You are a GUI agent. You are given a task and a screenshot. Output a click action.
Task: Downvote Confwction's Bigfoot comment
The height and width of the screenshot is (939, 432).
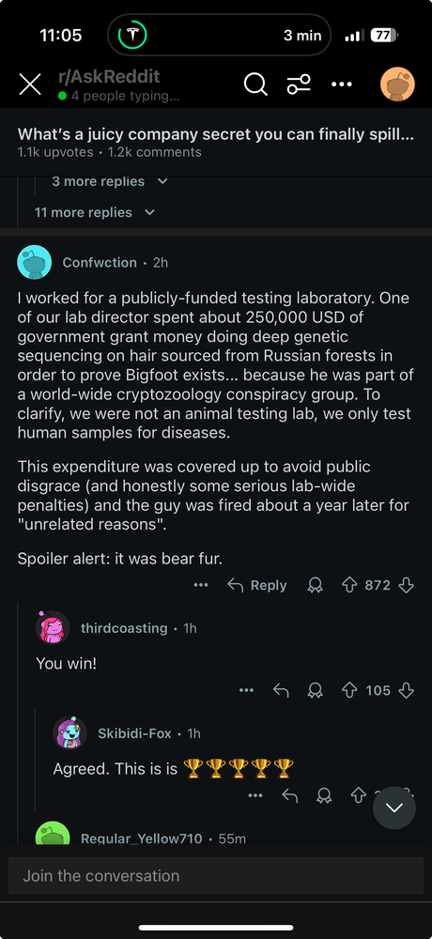(407, 585)
